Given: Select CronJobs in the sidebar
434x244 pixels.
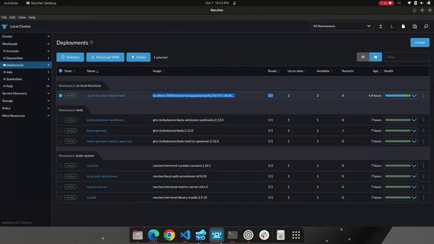Looking at the screenshot, I should 26,51.
